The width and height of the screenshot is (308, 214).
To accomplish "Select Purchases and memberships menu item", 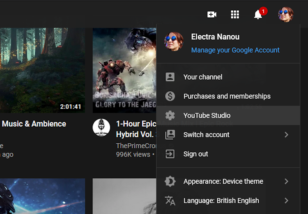I will (227, 96).
